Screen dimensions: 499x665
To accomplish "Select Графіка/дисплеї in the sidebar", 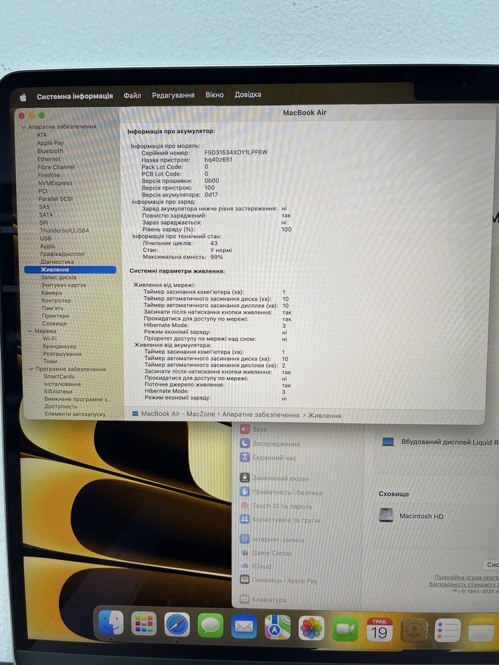I will coord(63,254).
